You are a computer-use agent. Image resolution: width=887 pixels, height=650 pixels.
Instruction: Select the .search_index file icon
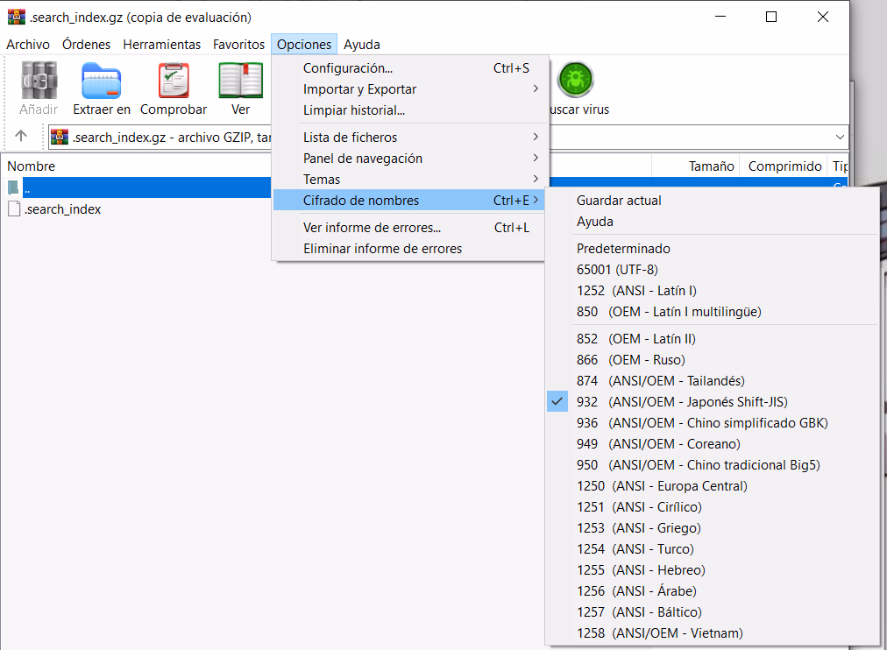point(14,209)
